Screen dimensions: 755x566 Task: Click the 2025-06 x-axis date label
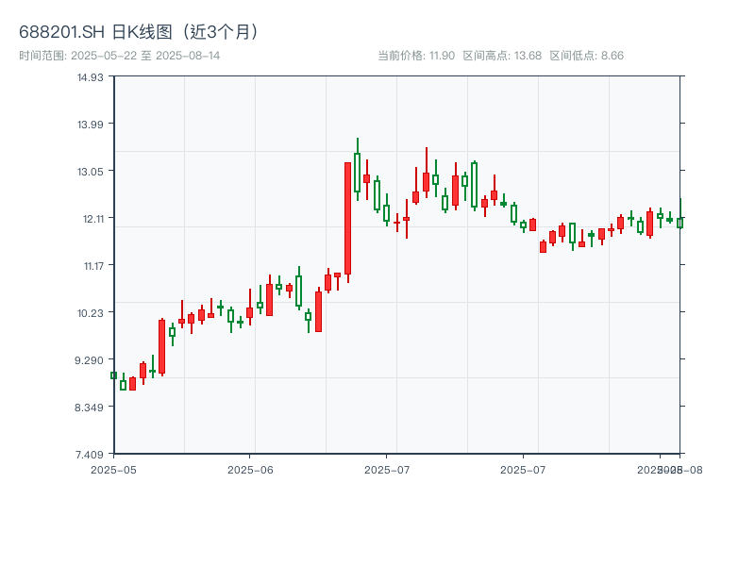(x=250, y=469)
